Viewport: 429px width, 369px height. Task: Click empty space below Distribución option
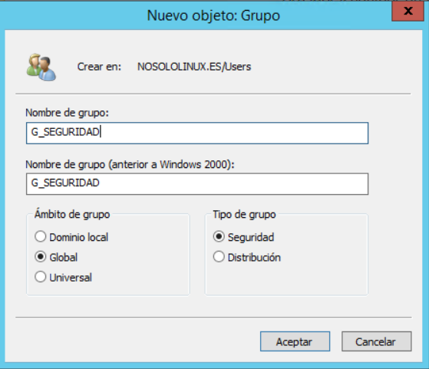tap(286, 279)
